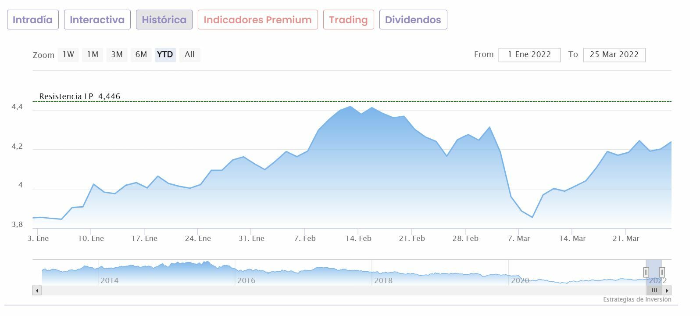Select the 3M zoom range
700x316 pixels.
tap(117, 54)
